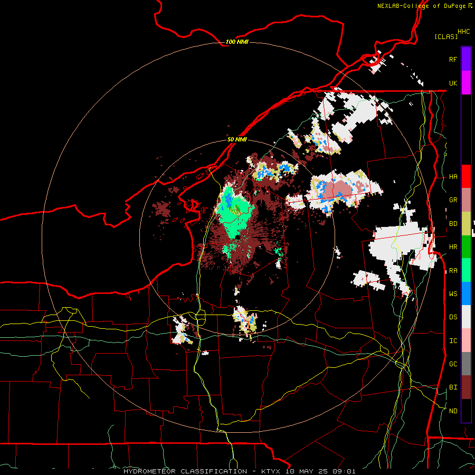
Task: Pick the RA light green legend color
Action: coord(466,270)
